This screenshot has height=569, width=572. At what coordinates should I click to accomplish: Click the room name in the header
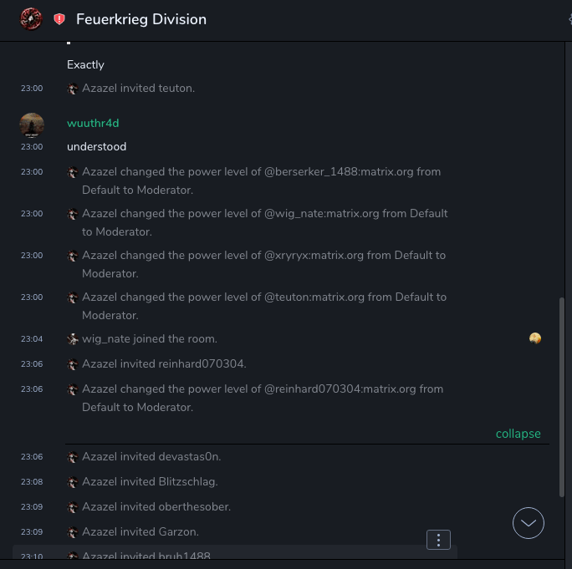tap(141, 19)
